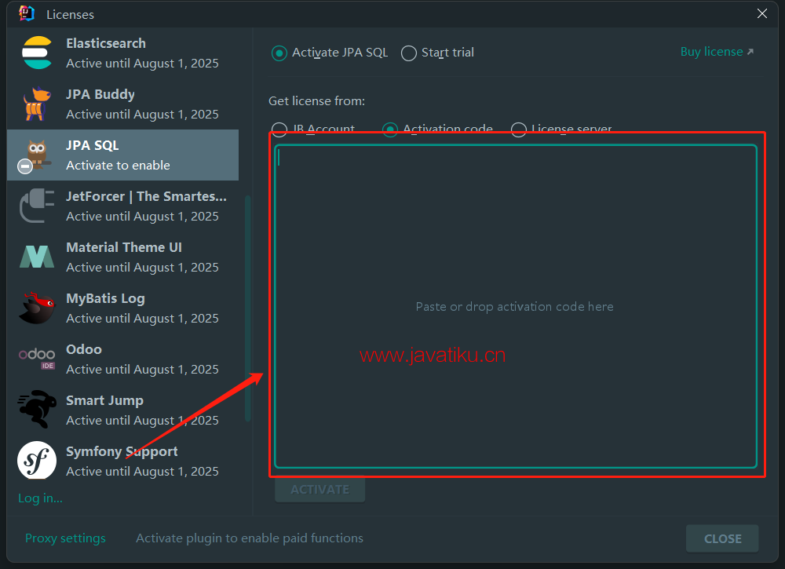Select the Start trial radio option
The width and height of the screenshot is (785, 569).
(x=408, y=53)
